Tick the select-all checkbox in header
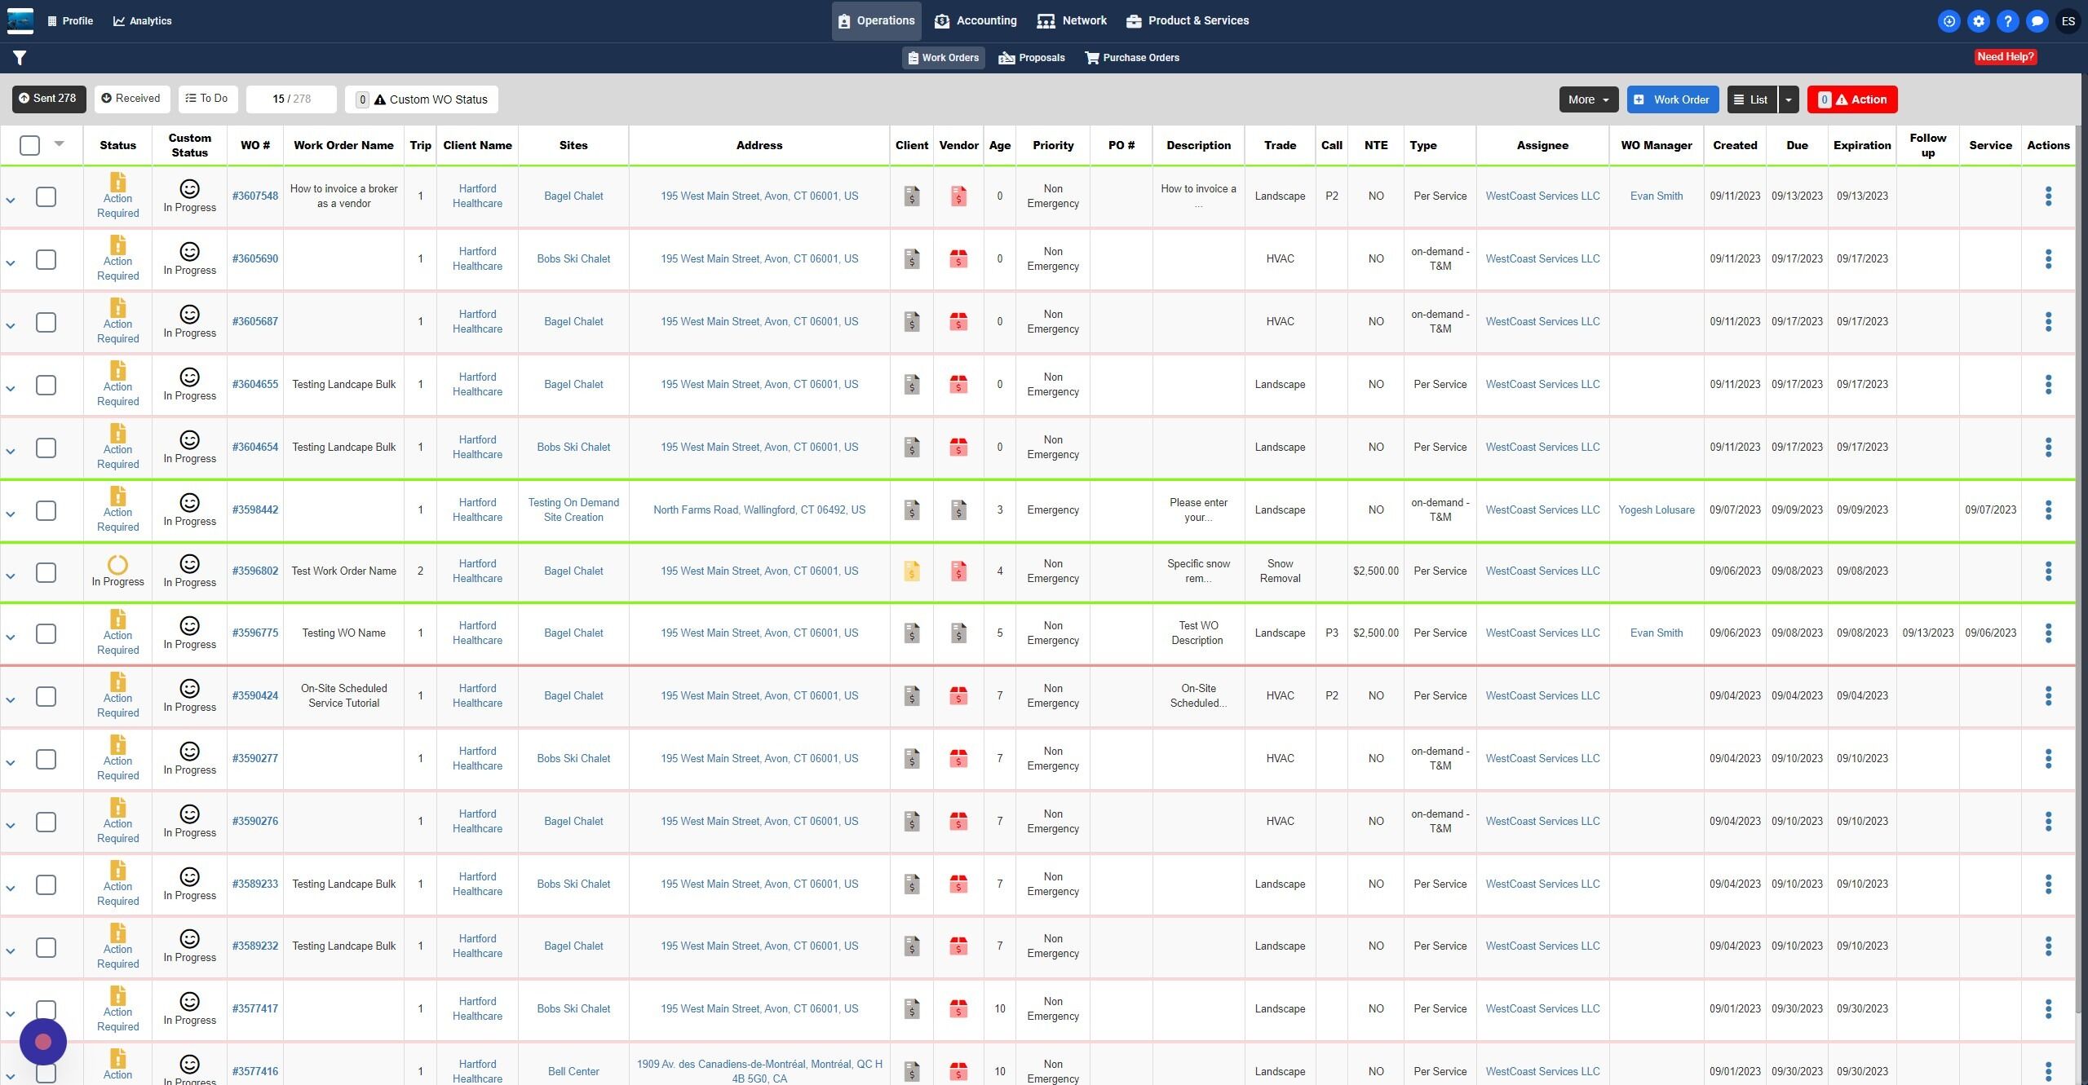Screen dimensions: 2088x1085 pyautogui.click(x=30, y=145)
